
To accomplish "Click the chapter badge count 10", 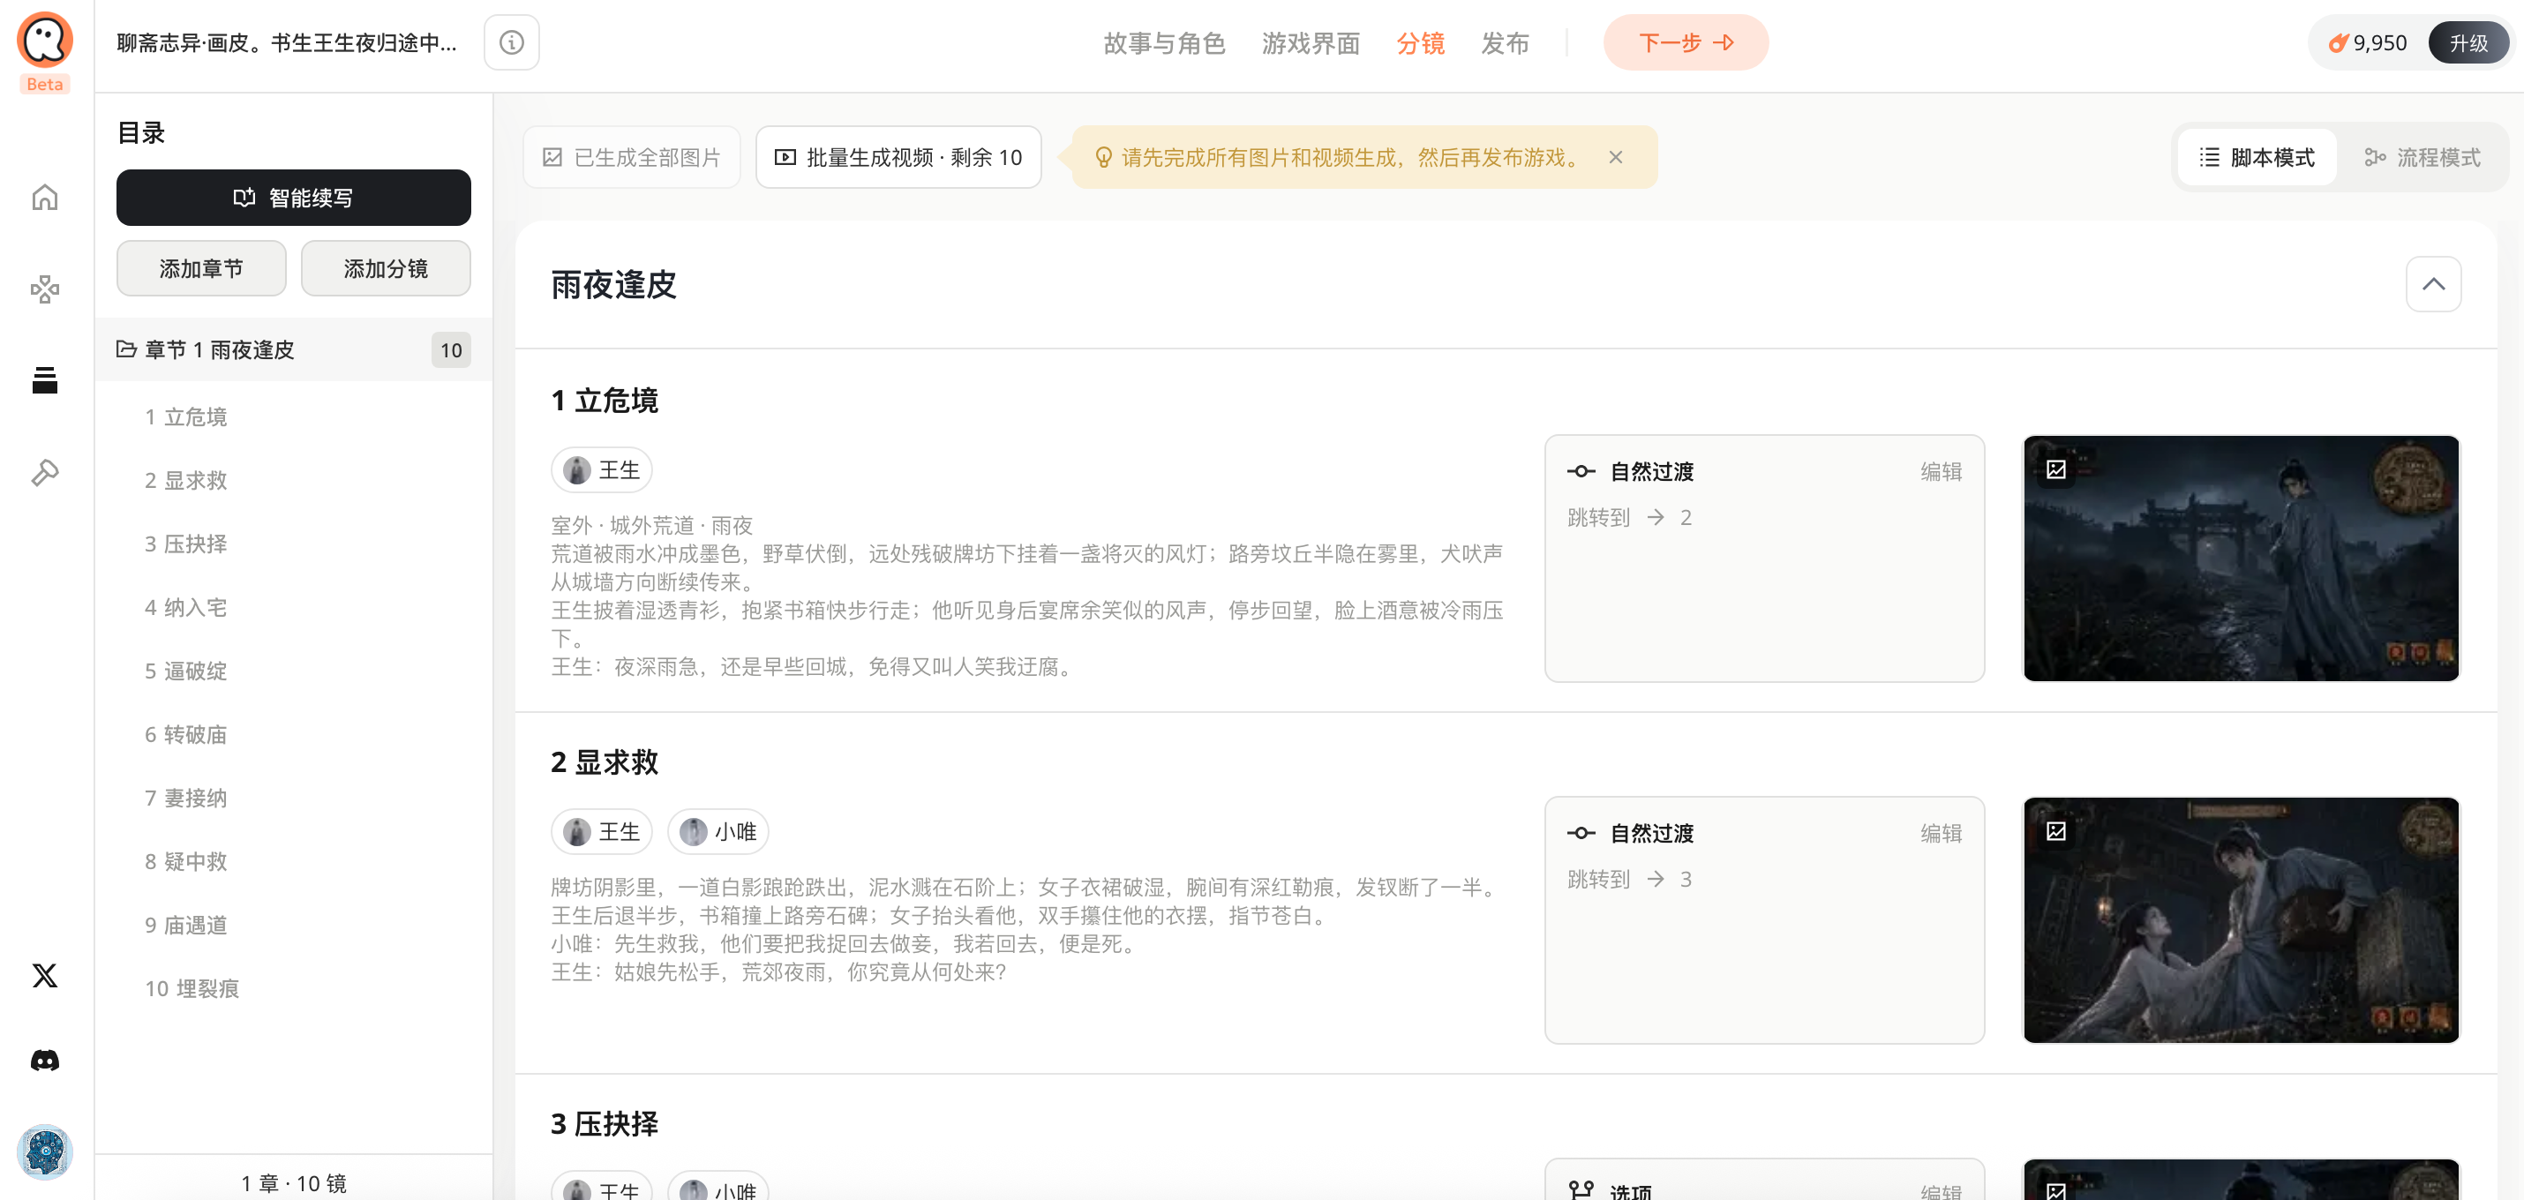I will (451, 349).
